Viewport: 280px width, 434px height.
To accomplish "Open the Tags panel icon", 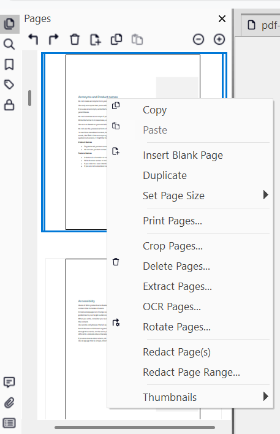I will pyautogui.click(x=9, y=85).
